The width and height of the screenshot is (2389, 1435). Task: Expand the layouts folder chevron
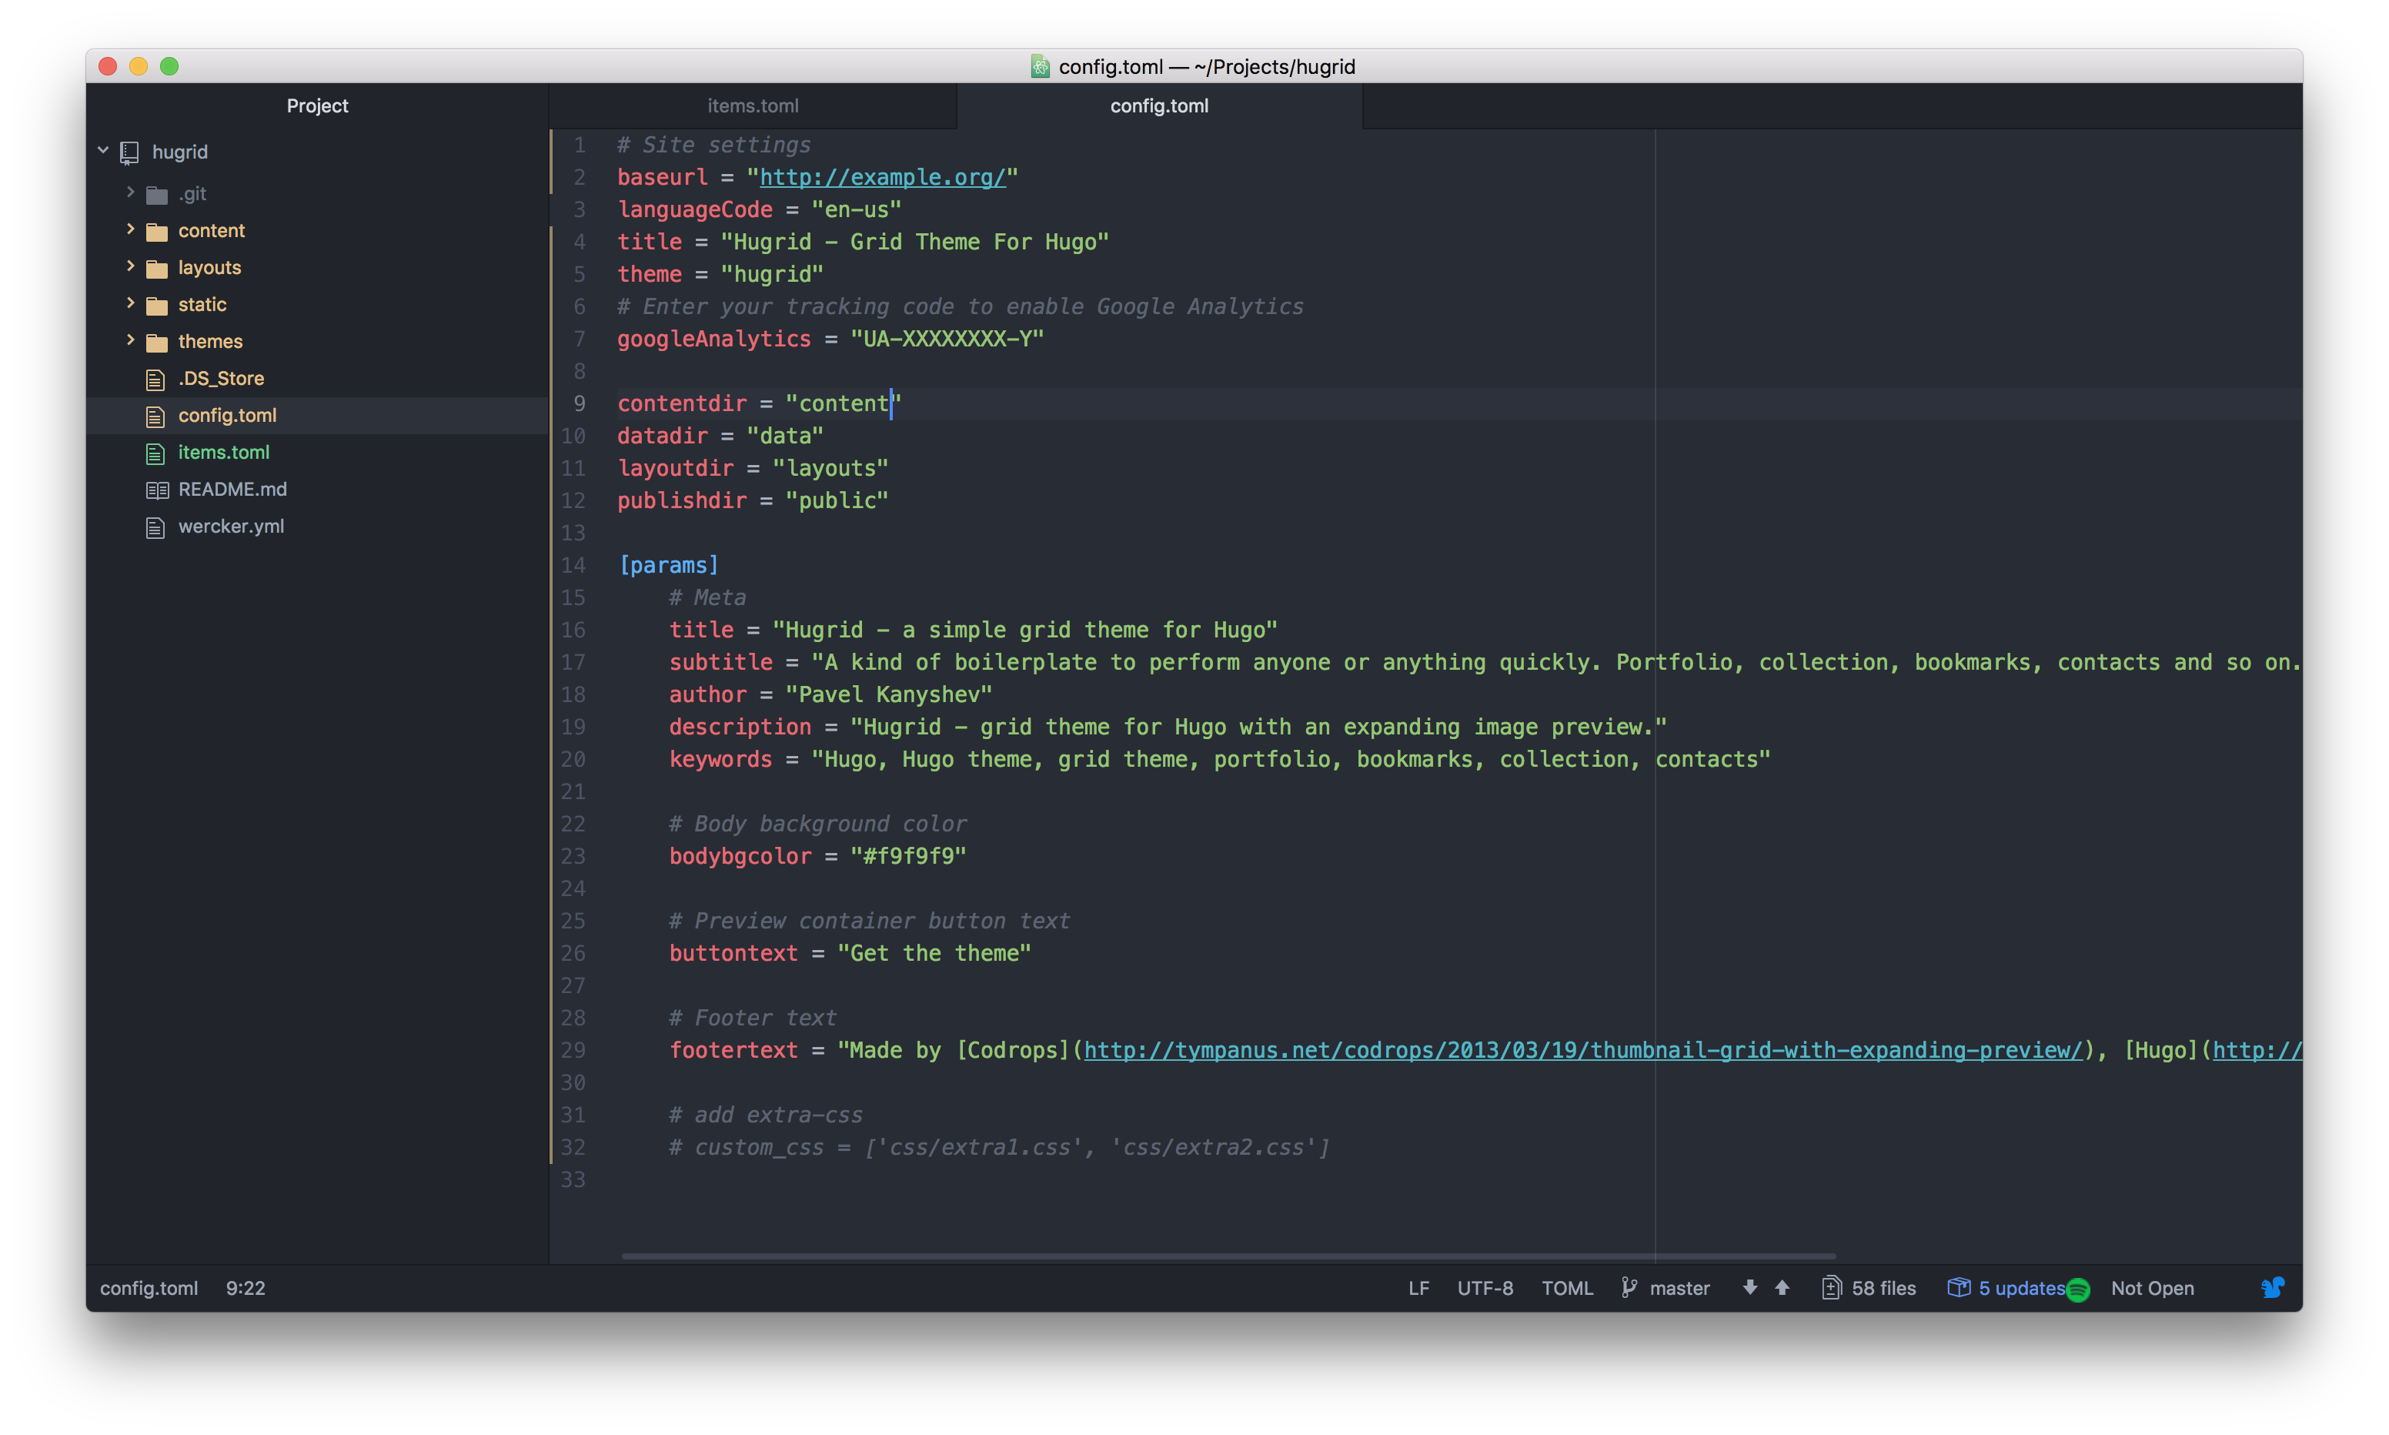click(131, 266)
